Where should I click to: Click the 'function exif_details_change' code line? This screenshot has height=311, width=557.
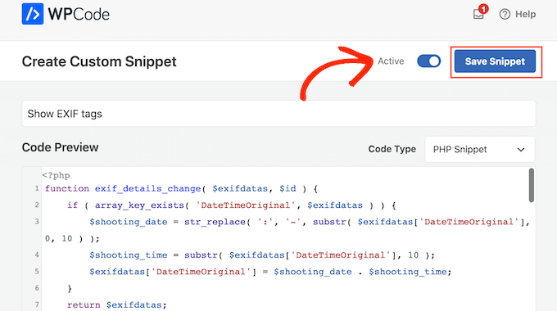tap(181, 188)
